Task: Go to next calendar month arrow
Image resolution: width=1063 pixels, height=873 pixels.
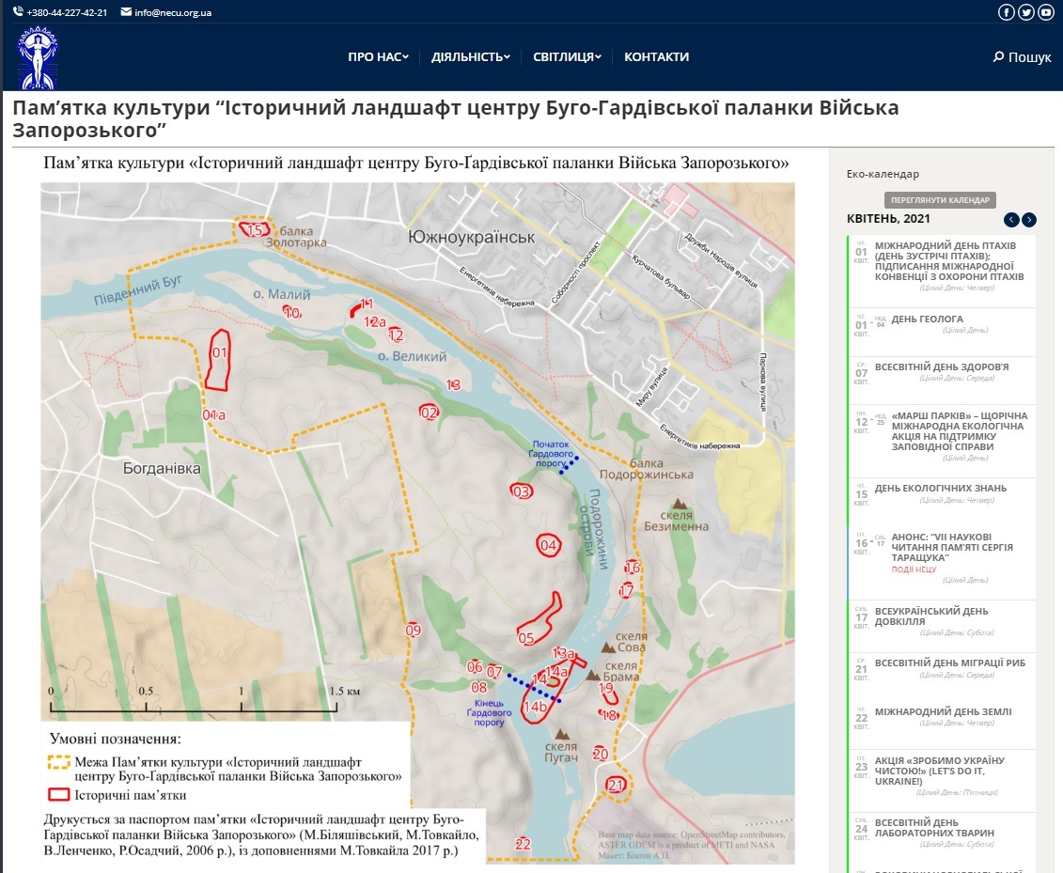Action: coord(1029,220)
